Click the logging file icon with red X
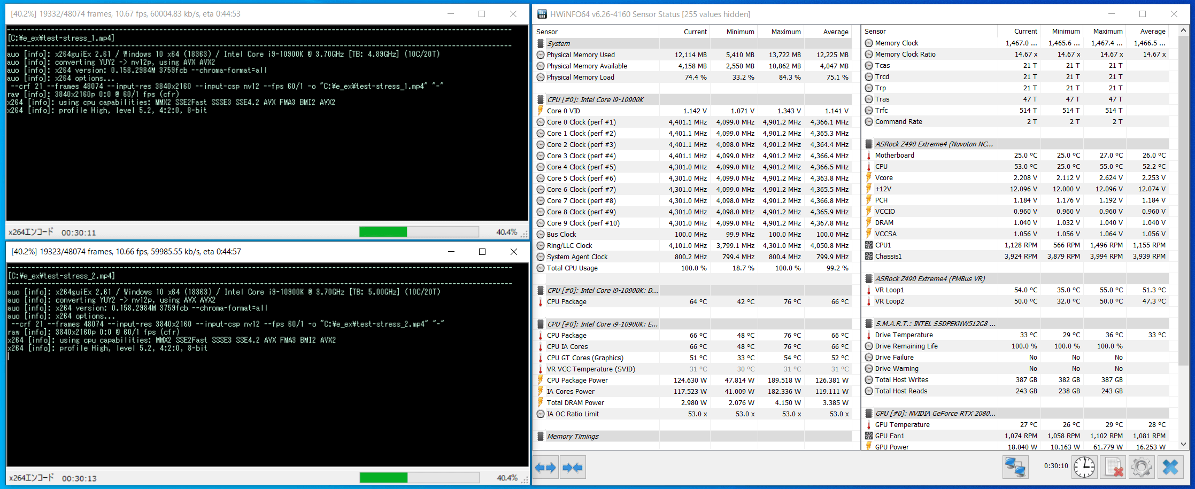Viewport: 1195px width, 489px height. tap(1113, 468)
